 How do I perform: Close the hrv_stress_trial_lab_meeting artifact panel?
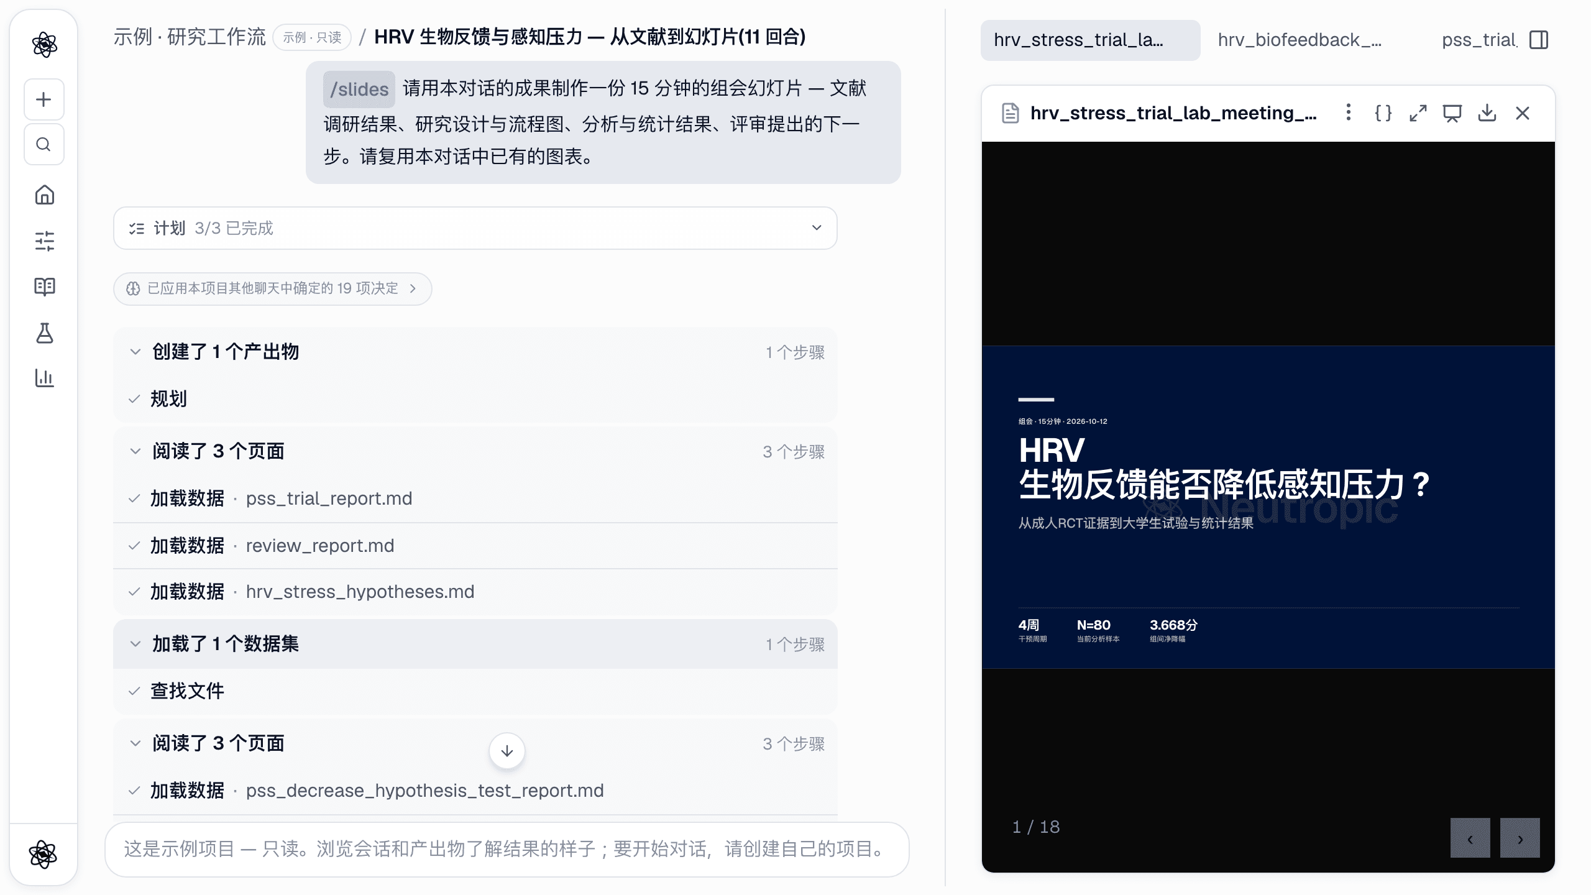tap(1523, 113)
